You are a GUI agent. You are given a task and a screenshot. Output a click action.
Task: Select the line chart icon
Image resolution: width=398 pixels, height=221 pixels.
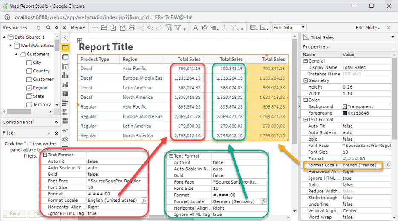coord(65,130)
